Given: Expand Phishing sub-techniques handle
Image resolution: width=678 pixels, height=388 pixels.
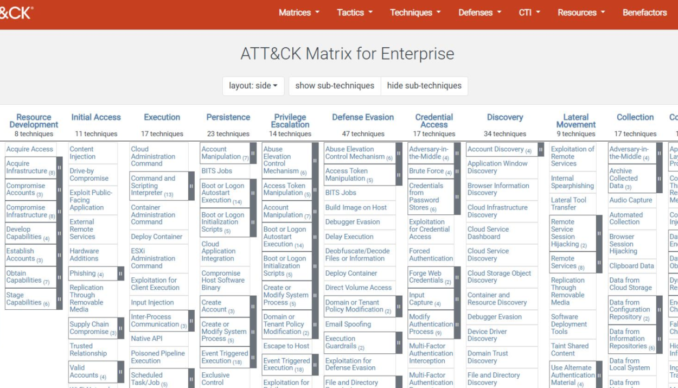Looking at the screenshot, I should pyautogui.click(x=120, y=273).
